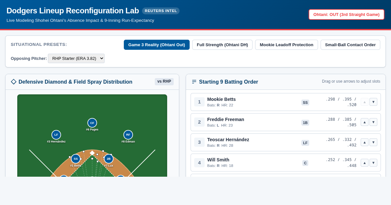Click Freddie Freeman's 1B position badge

click(x=305, y=123)
